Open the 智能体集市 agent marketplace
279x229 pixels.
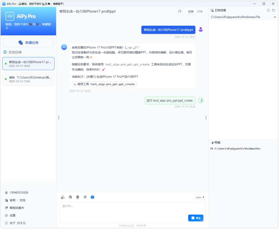click(x=17, y=208)
